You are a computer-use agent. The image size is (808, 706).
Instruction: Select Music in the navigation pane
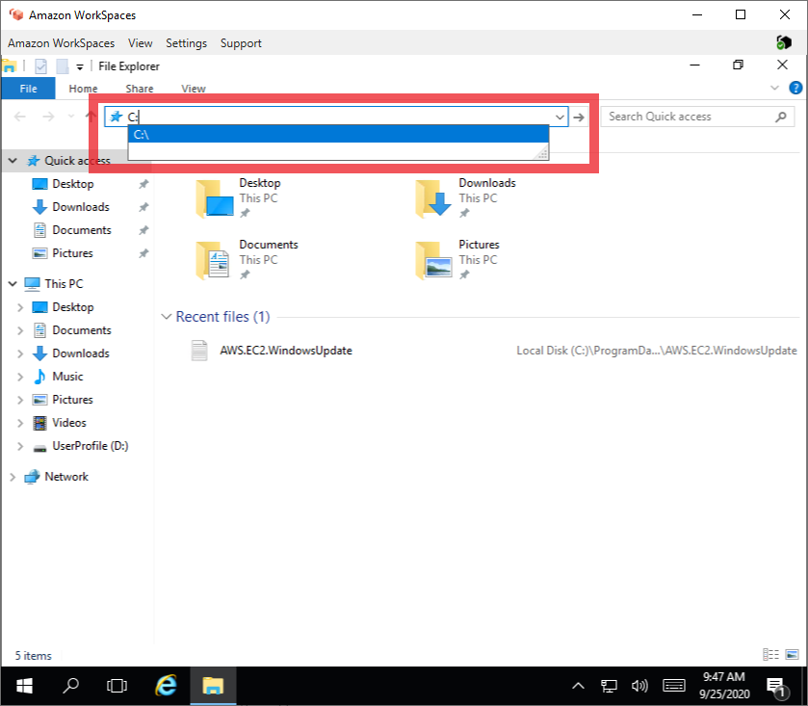67,377
